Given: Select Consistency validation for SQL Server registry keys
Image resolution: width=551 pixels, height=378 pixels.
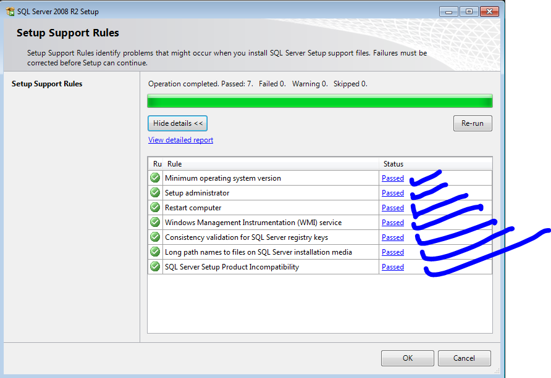Looking at the screenshot, I should 246,237.
